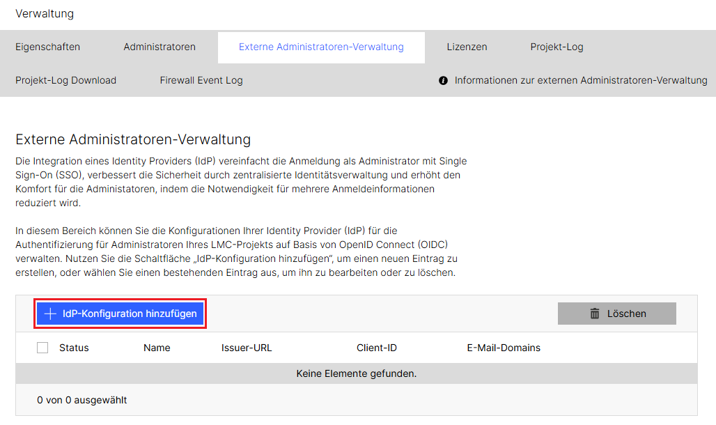Click the Name column header
Viewport: 716px width, 425px height.
coord(157,347)
